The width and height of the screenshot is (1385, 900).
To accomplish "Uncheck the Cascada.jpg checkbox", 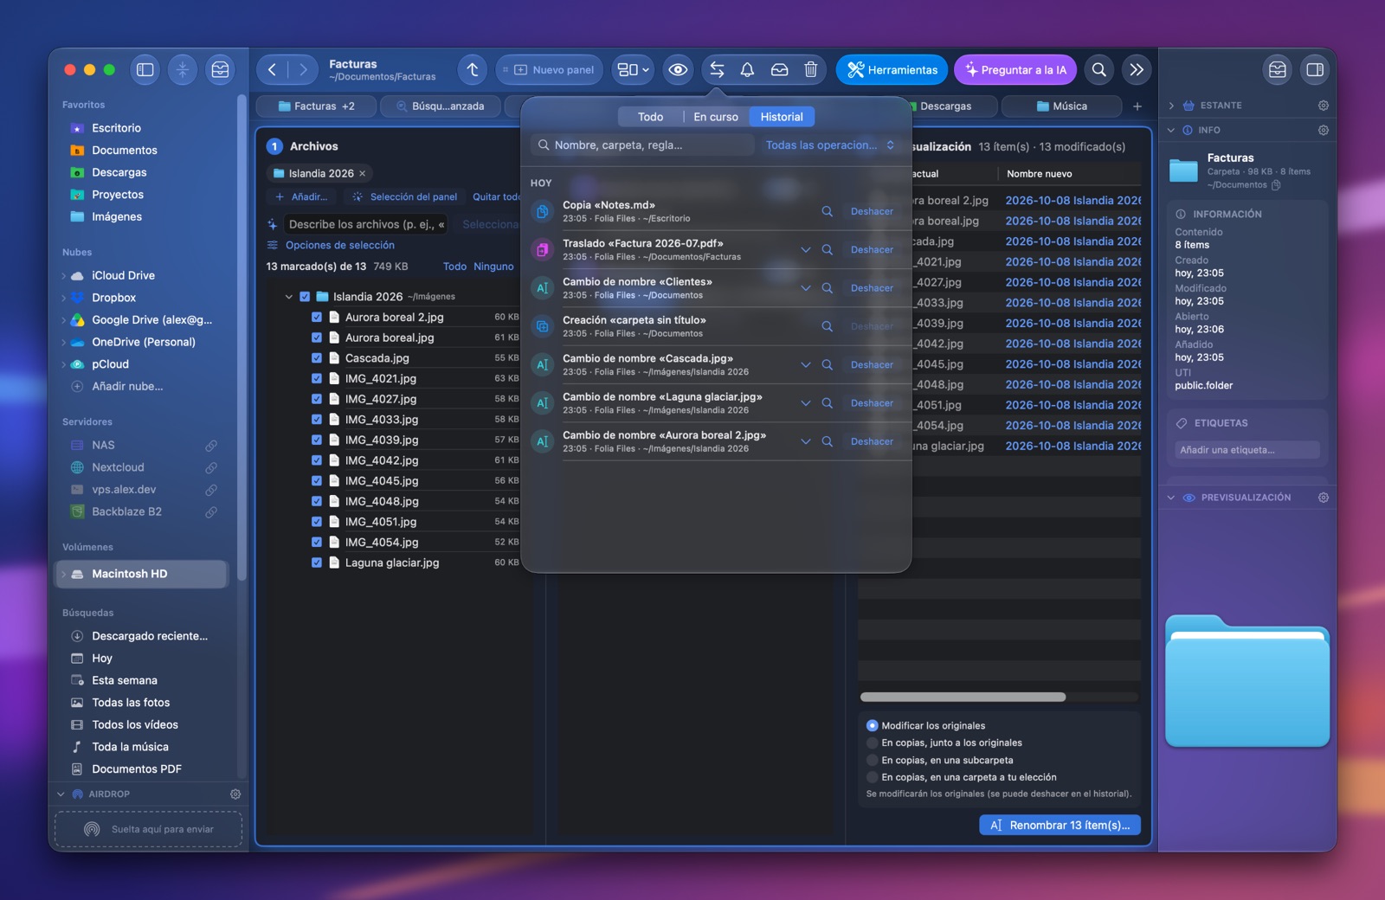I will [317, 357].
